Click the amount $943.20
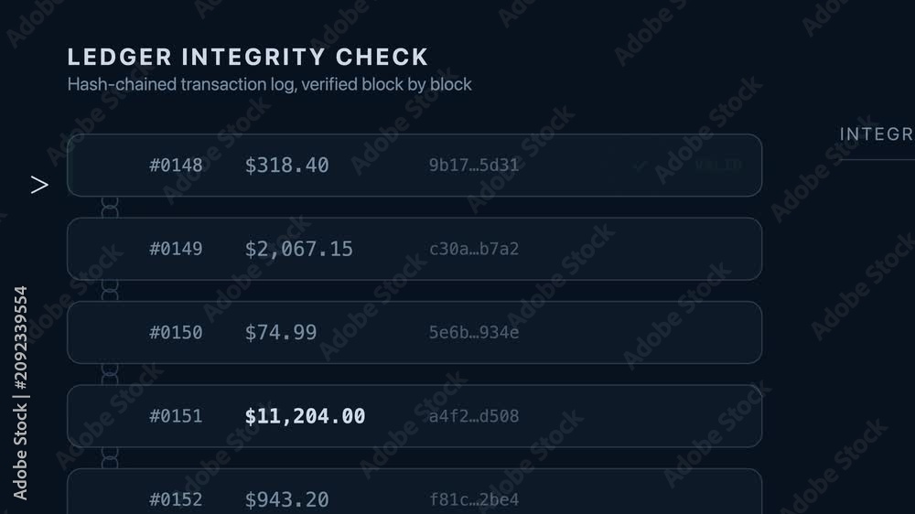This screenshot has width=915, height=514. (286, 499)
